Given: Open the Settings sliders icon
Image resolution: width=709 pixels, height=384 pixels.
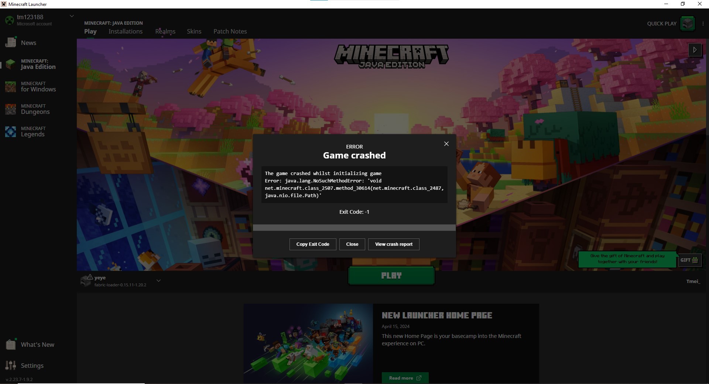Looking at the screenshot, I should [11, 365].
